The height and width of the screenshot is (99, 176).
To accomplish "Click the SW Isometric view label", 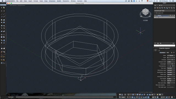I will [13, 5].
